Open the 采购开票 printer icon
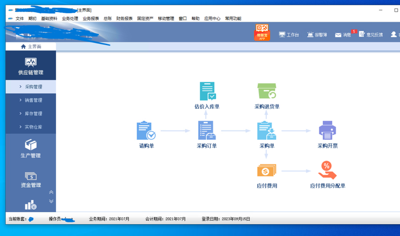 [x=327, y=130]
